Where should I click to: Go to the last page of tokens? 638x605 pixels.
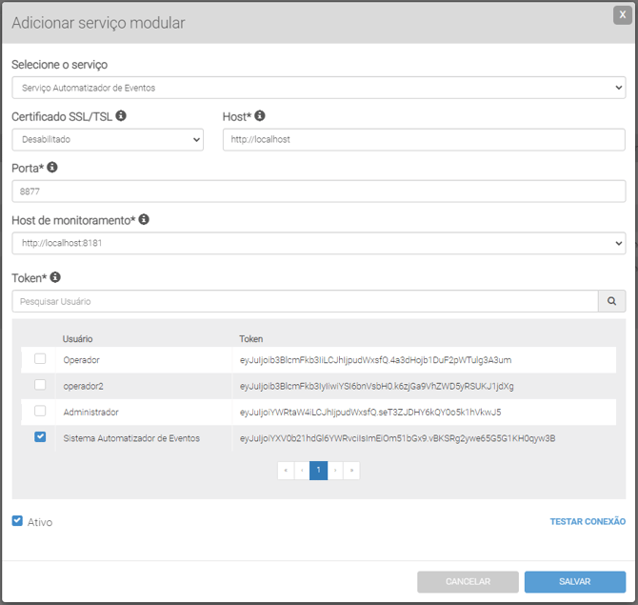tap(351, 471)
